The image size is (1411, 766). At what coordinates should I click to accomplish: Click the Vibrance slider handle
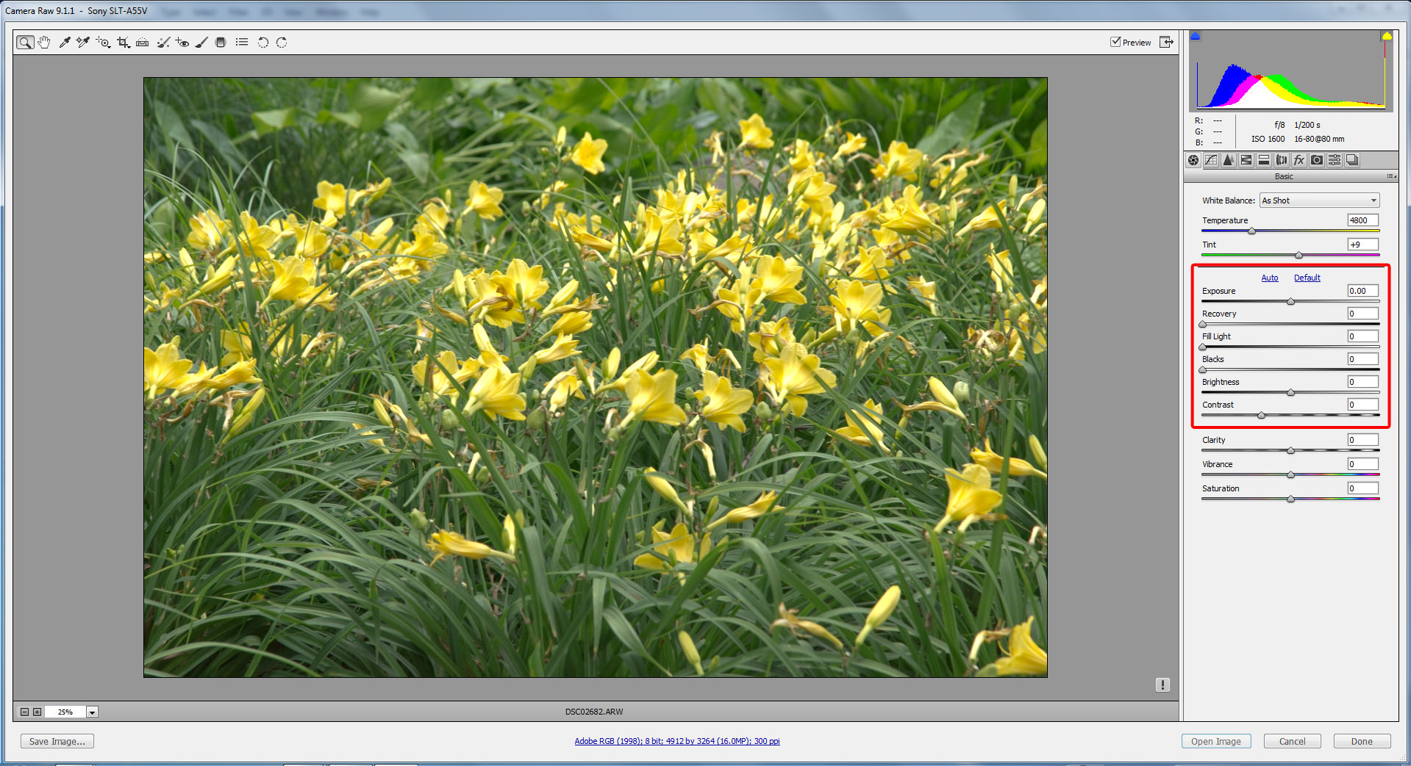tap(1290, 475)
